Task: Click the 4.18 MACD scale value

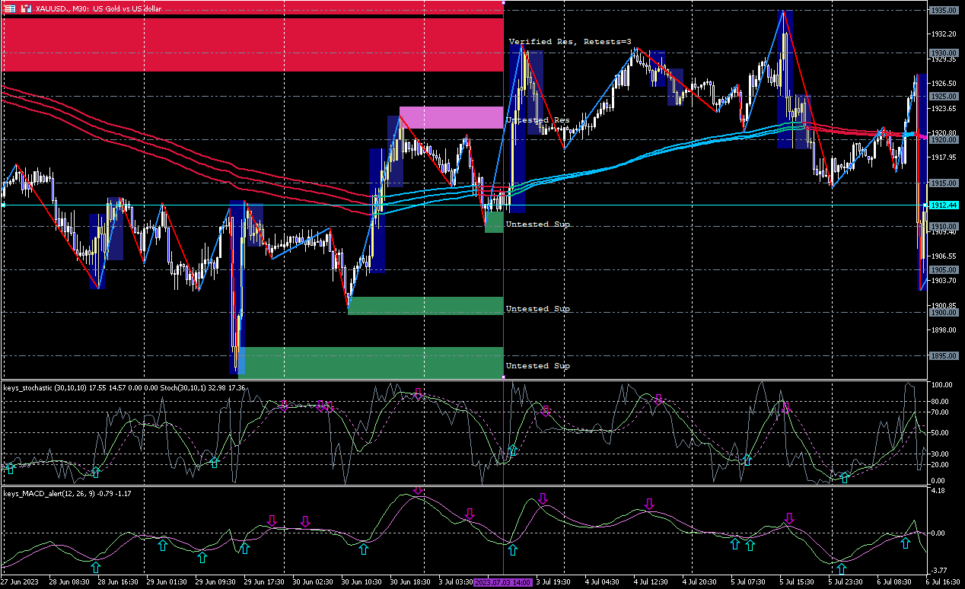Action: pyautogui.click(x=937, y=491)
